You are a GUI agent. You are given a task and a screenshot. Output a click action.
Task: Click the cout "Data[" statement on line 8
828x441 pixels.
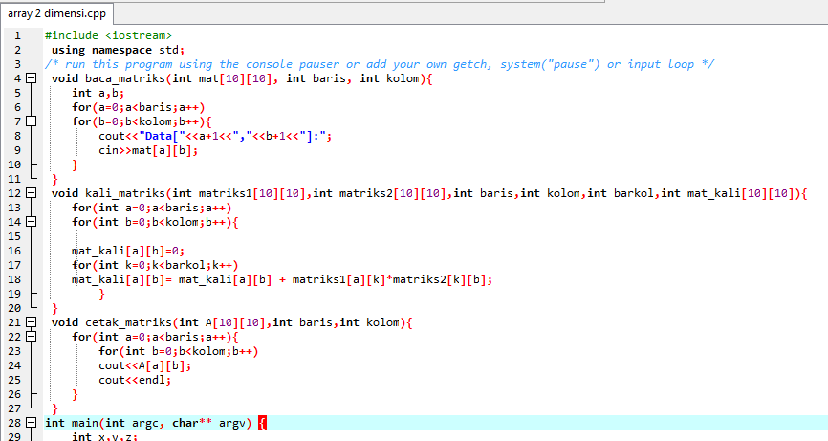215,136
